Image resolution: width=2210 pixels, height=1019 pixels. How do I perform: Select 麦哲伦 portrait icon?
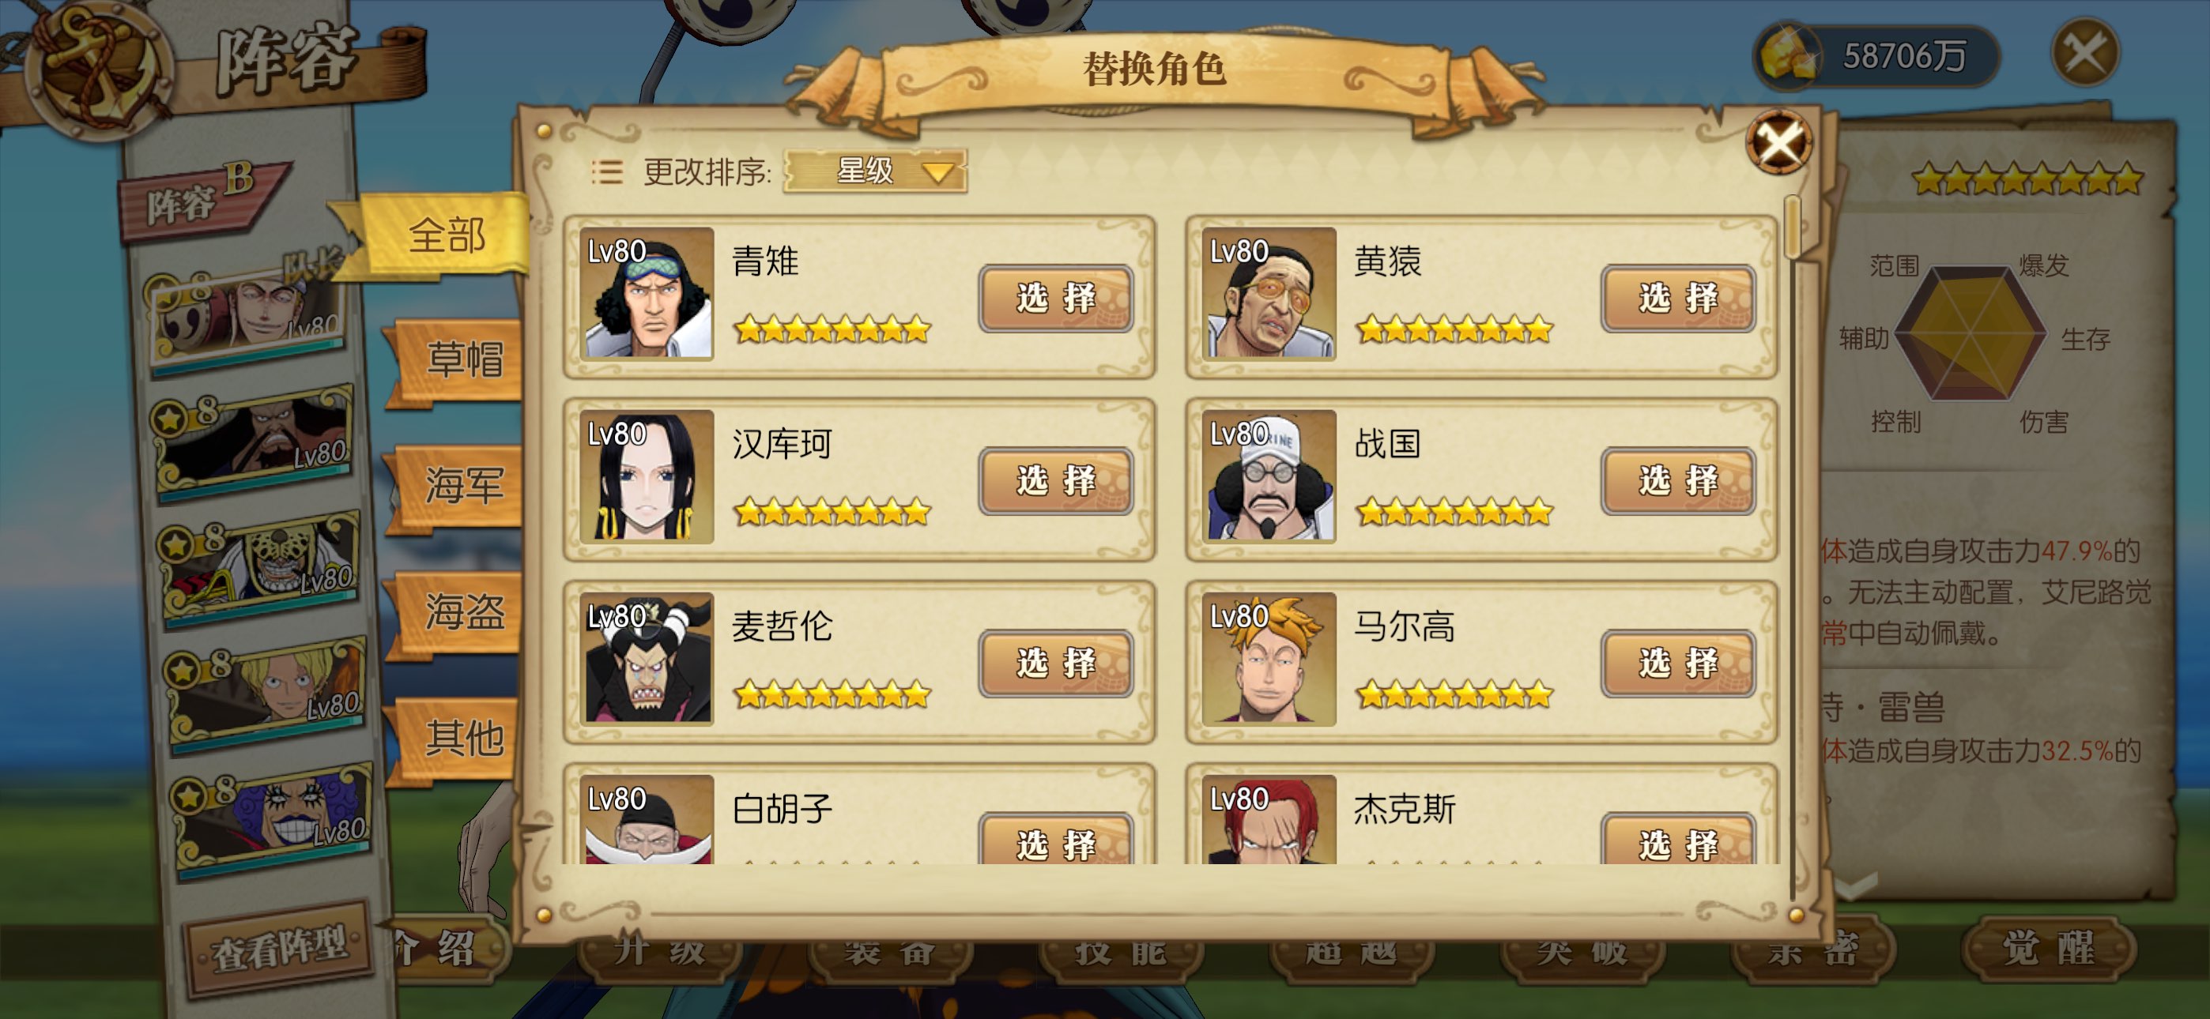(647, 659)
